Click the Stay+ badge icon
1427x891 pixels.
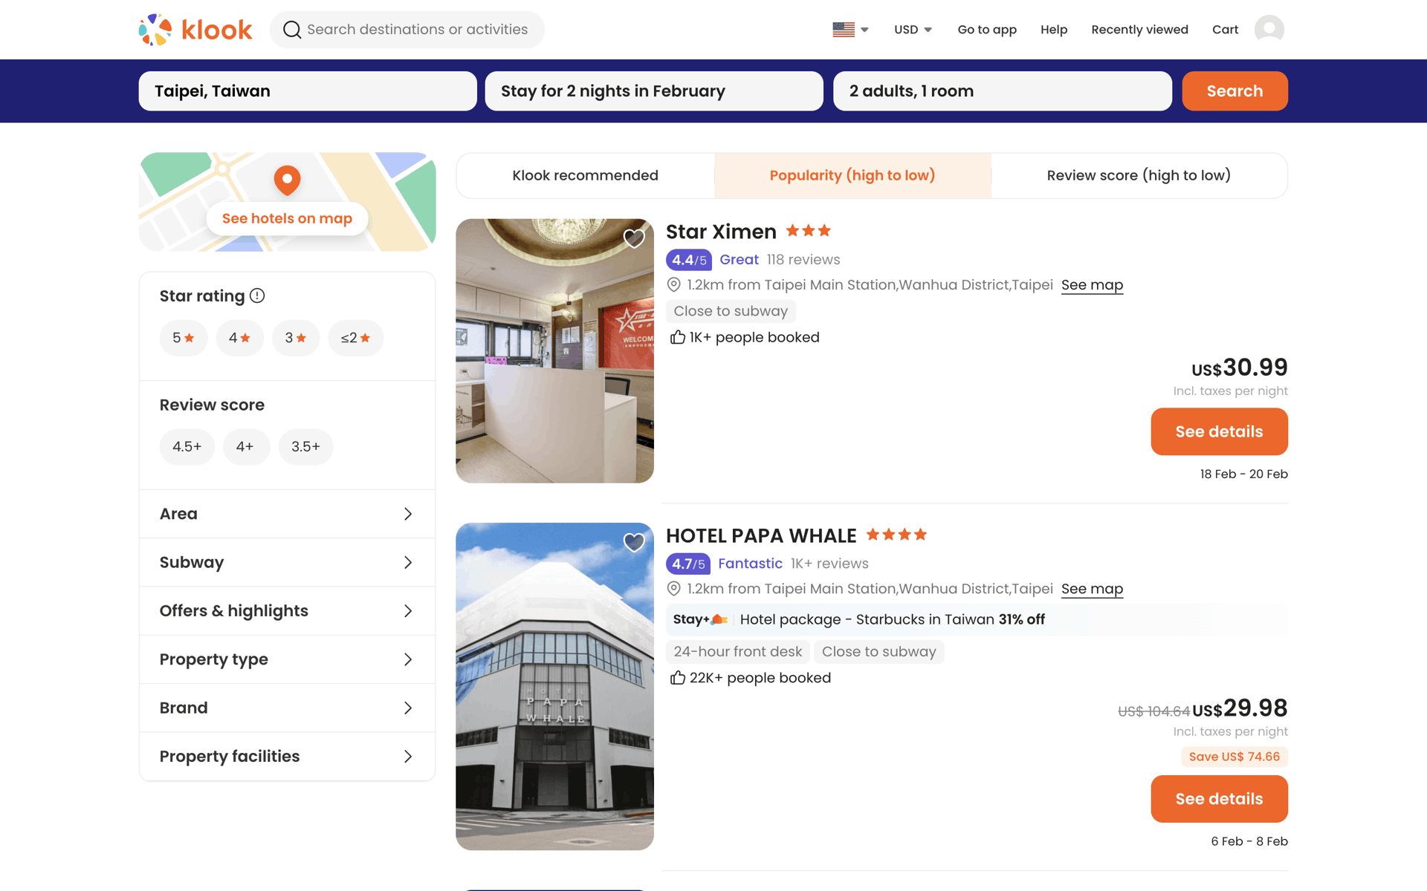[x=699, y=619]
